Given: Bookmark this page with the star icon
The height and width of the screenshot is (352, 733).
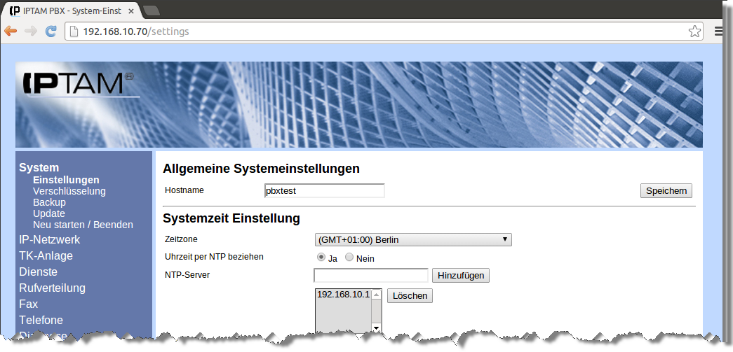Looking at the screenshot, I should click(694, 31).
